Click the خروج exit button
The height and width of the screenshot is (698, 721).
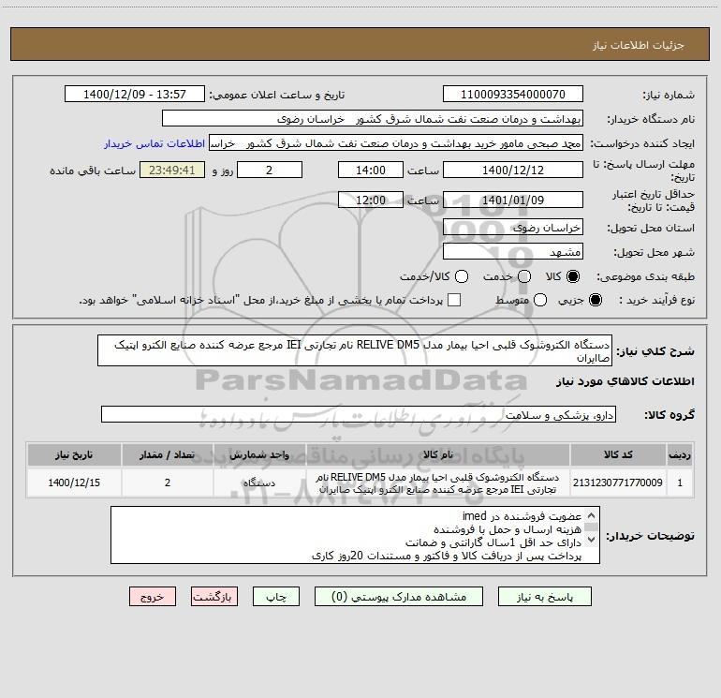tap(153, 597)
